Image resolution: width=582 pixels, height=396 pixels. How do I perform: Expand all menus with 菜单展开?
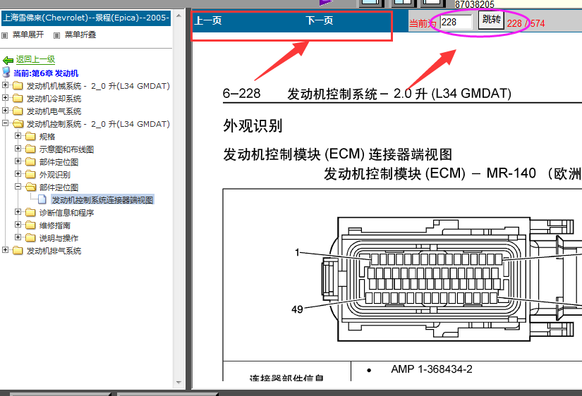(28, 35)
